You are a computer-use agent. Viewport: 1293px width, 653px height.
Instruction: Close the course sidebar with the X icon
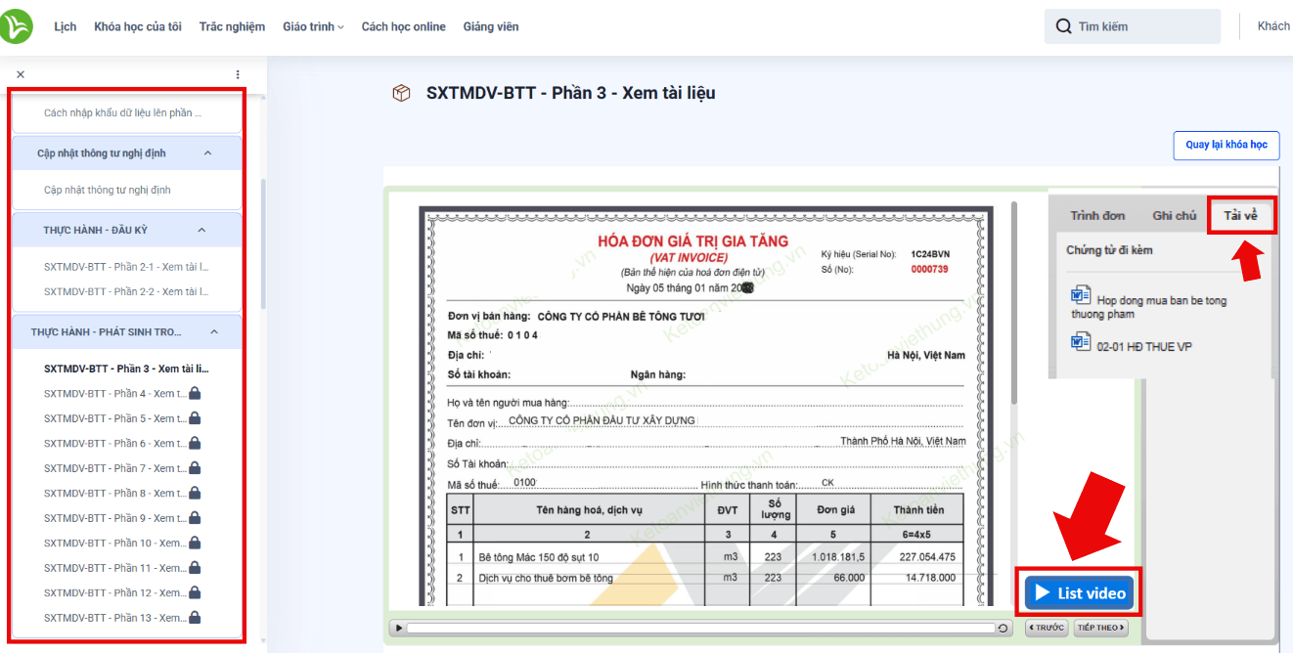21,74
